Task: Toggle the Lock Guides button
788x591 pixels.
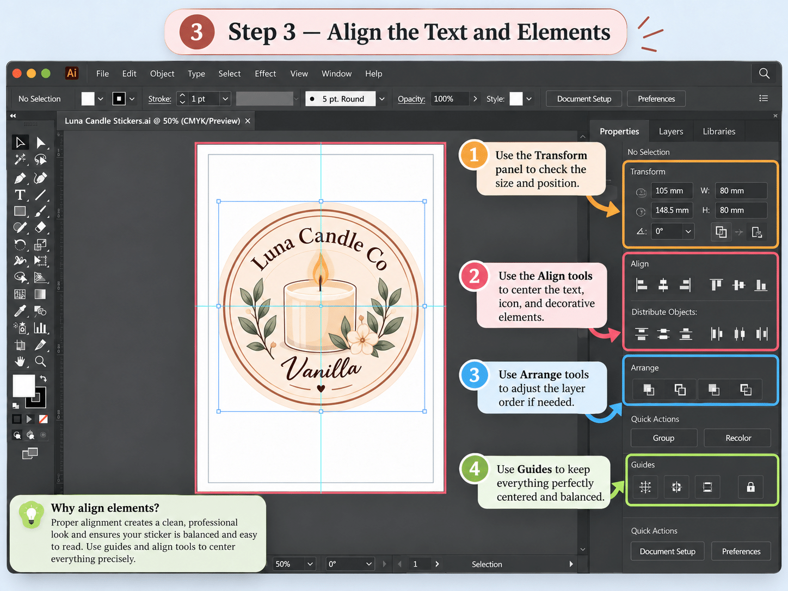Action: click(750, 487)
